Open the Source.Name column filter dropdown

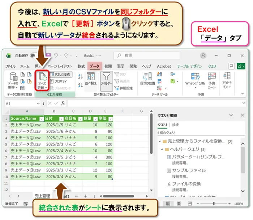42,119
